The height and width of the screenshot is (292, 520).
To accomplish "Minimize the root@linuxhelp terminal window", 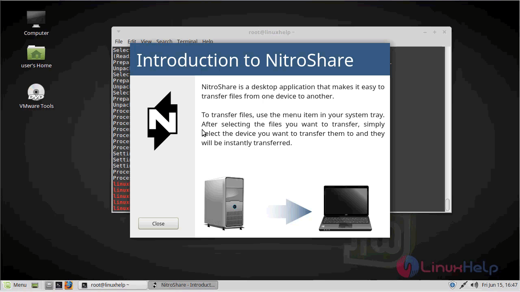I will pos(425,32).
